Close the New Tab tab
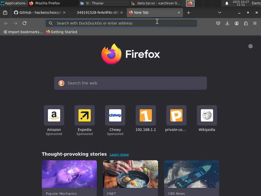Screen dimensions: 261x196 [179, 13]
